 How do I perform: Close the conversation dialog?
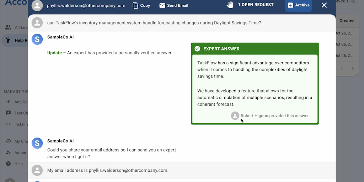(324, 5)
